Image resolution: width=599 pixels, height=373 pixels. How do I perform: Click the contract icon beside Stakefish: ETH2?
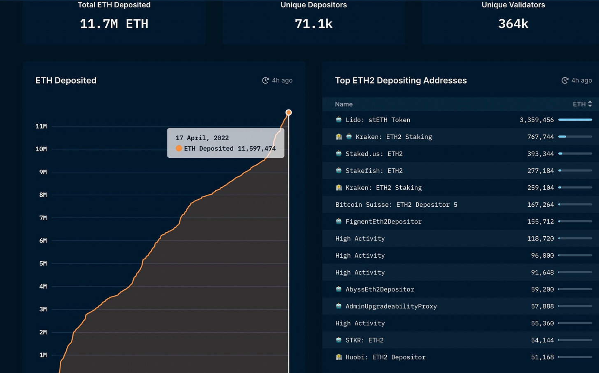(x=339, y=170)
